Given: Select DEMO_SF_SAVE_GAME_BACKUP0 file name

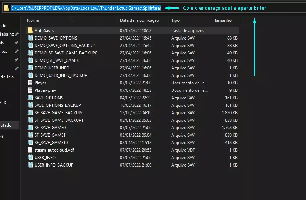Looking at the screenshot, I should click(x=66, y=53).
